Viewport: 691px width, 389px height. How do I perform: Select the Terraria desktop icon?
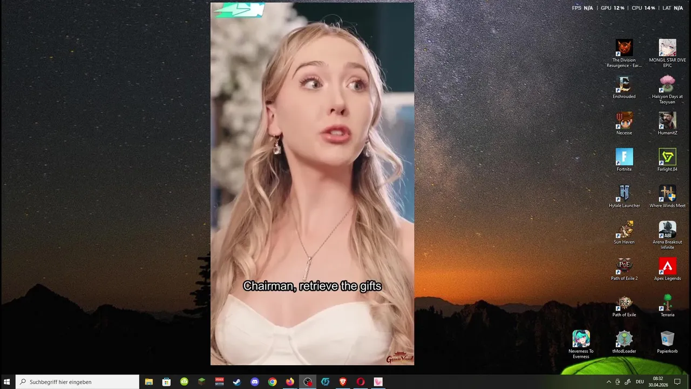coord(667,306)
